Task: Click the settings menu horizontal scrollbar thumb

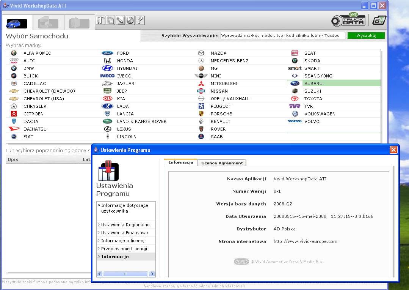Action: (x=125, y=274)
